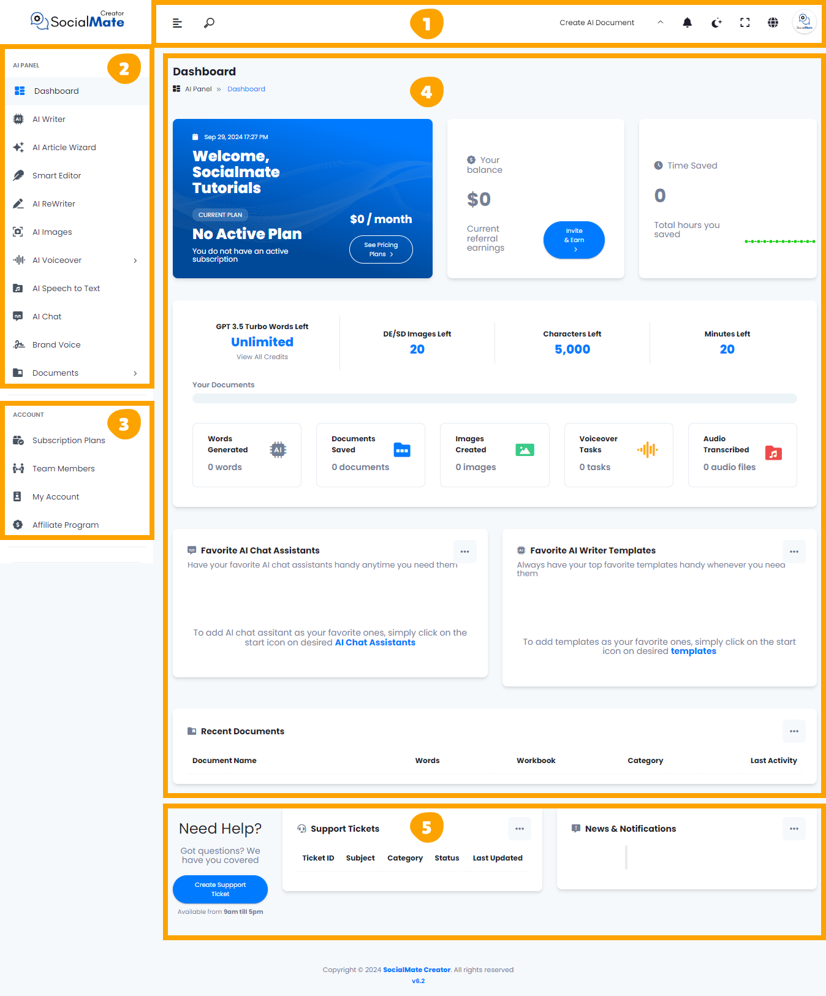The height and width of the screenshot is (996, 826).
Task: Expand the Create AI Document dropdown
Action: click(611, 23)
